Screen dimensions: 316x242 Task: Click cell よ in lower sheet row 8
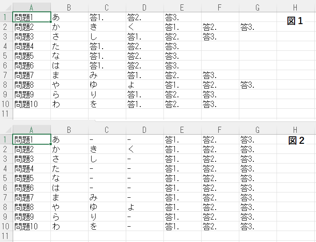tap(145, 207)
